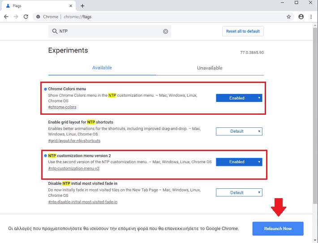Click the Relaunch Now button
This screenshot has height=243, width=318.
pyautogui.click(x=278, y=229)
